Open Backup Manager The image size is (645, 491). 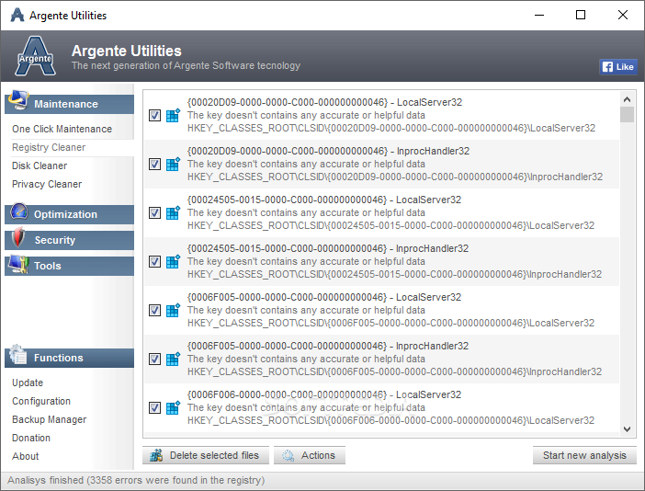pos(49,419)
